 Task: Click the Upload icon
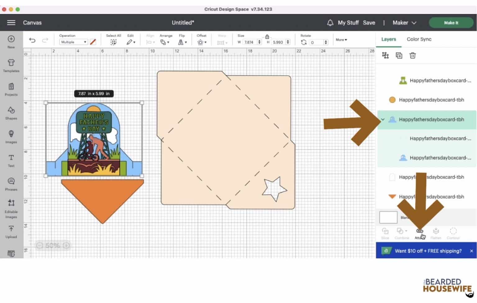pos(11,231)
